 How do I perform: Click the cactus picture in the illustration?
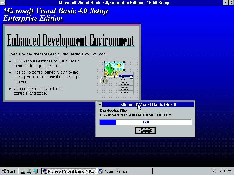(x=114, y=69)
